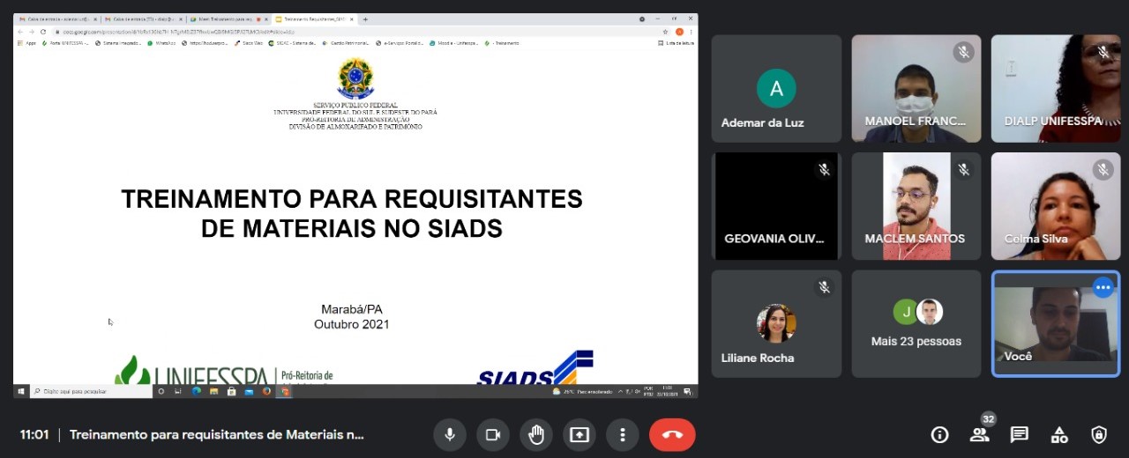Click muted mic icon on Manoel's tile
1129x458 pixels.
coord(963,52)
